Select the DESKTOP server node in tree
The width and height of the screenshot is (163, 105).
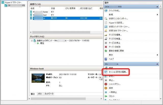[15, 5]
